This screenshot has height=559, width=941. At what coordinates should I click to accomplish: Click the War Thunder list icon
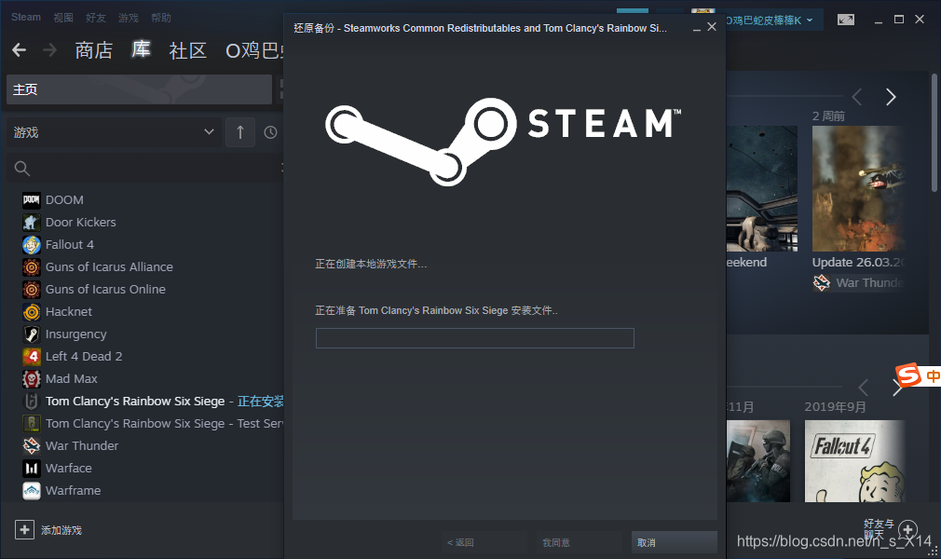point(31,445)
